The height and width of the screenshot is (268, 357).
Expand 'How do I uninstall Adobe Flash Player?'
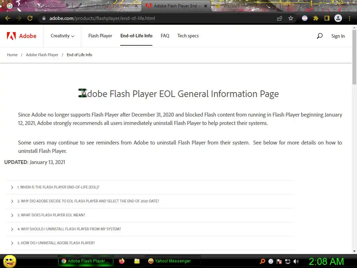pyautogui.click(x=150, y=243)
